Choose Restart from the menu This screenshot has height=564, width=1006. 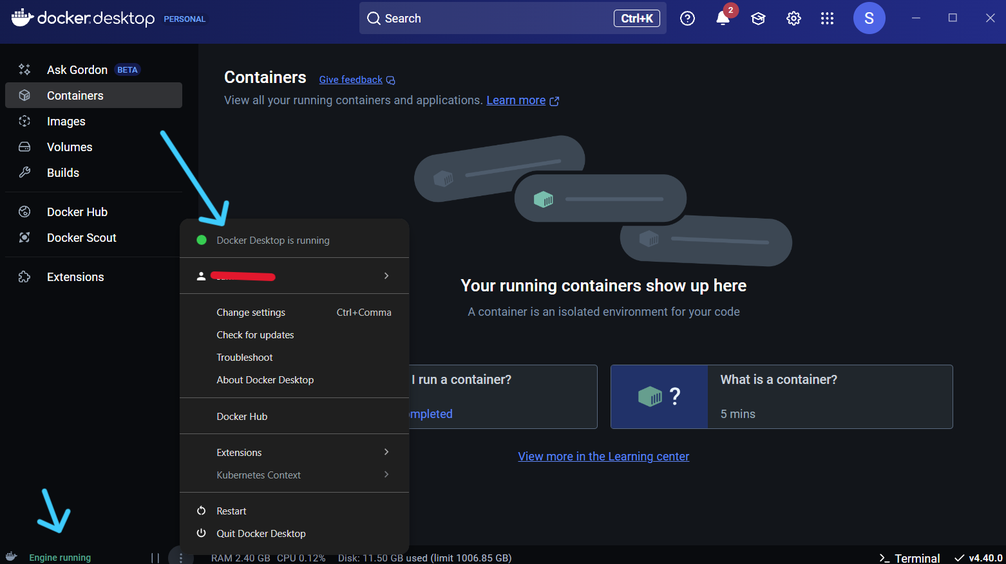click(x=294, y=511)
